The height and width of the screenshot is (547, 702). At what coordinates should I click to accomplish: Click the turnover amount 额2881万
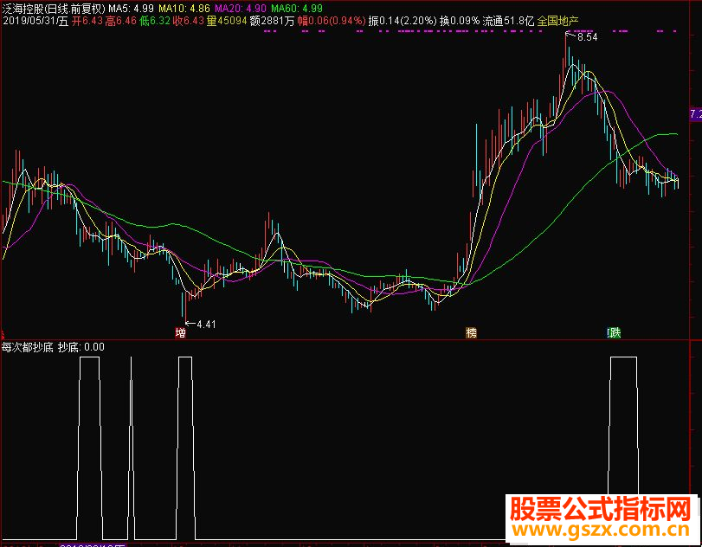pyautogui.click(x=272, y=21)
